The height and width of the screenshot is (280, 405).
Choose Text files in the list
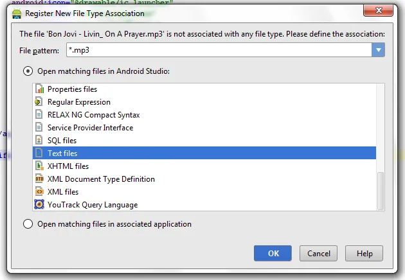pos(62,153)
